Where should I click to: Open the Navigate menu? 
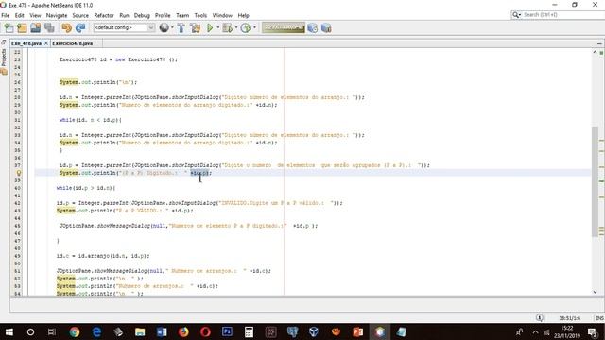pyautogui.click(x=57, y=15)
